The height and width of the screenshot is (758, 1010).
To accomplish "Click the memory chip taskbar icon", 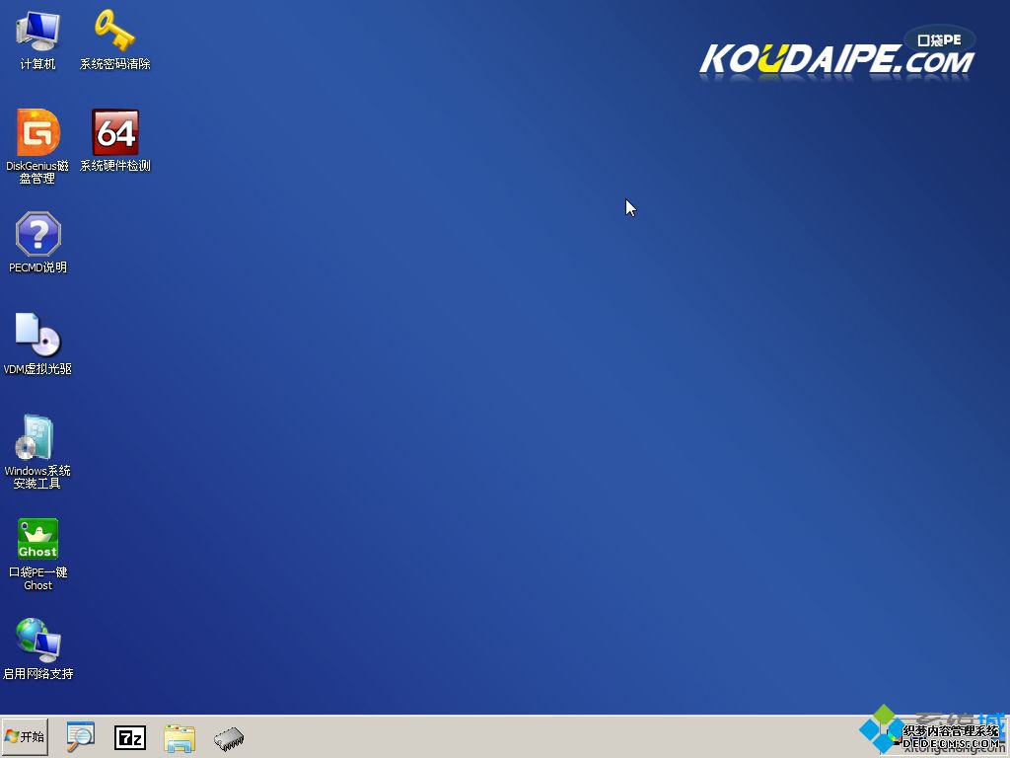I will point(229,738).
